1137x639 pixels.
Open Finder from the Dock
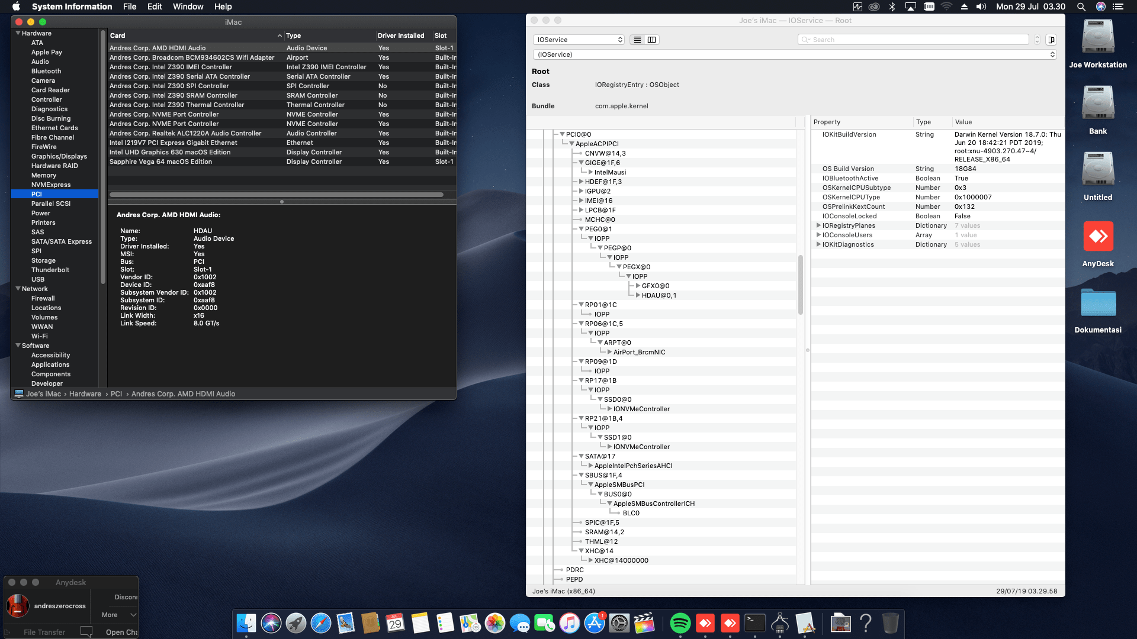(246, 623)
